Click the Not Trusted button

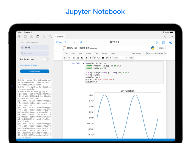[x=137, y=53]
